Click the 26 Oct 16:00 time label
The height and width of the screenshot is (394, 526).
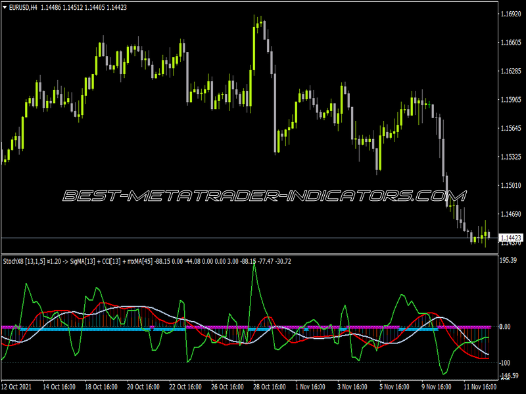coord(227,387)
